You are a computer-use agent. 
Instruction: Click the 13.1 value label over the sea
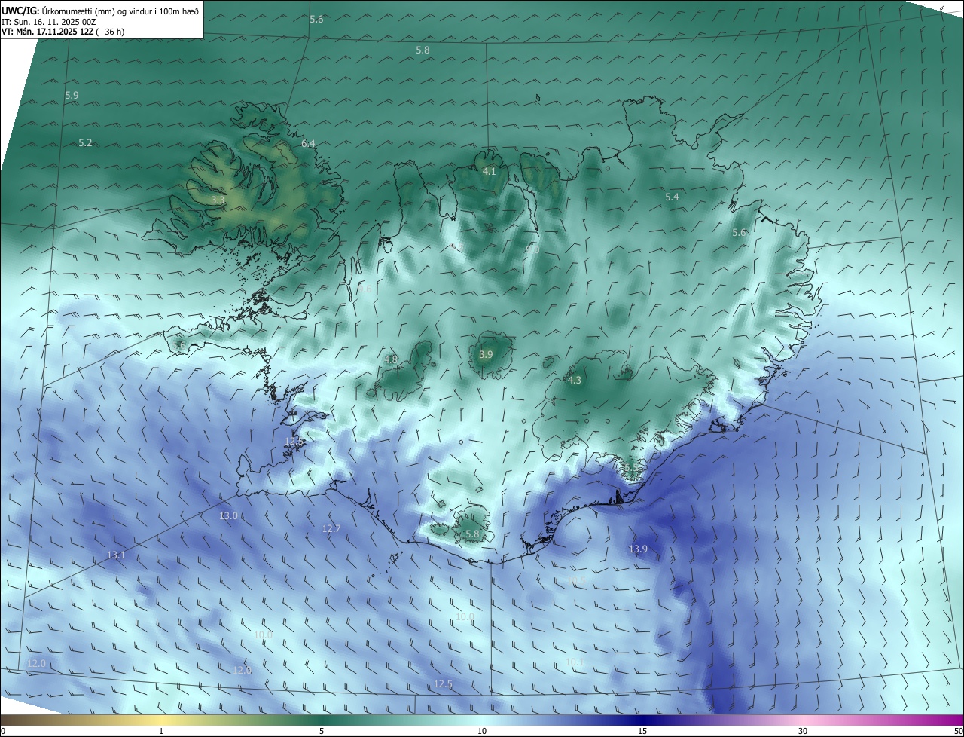point(116,555)
